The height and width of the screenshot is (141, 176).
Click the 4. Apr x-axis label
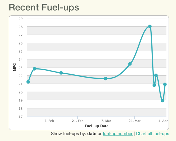click(x=163, y=121)
